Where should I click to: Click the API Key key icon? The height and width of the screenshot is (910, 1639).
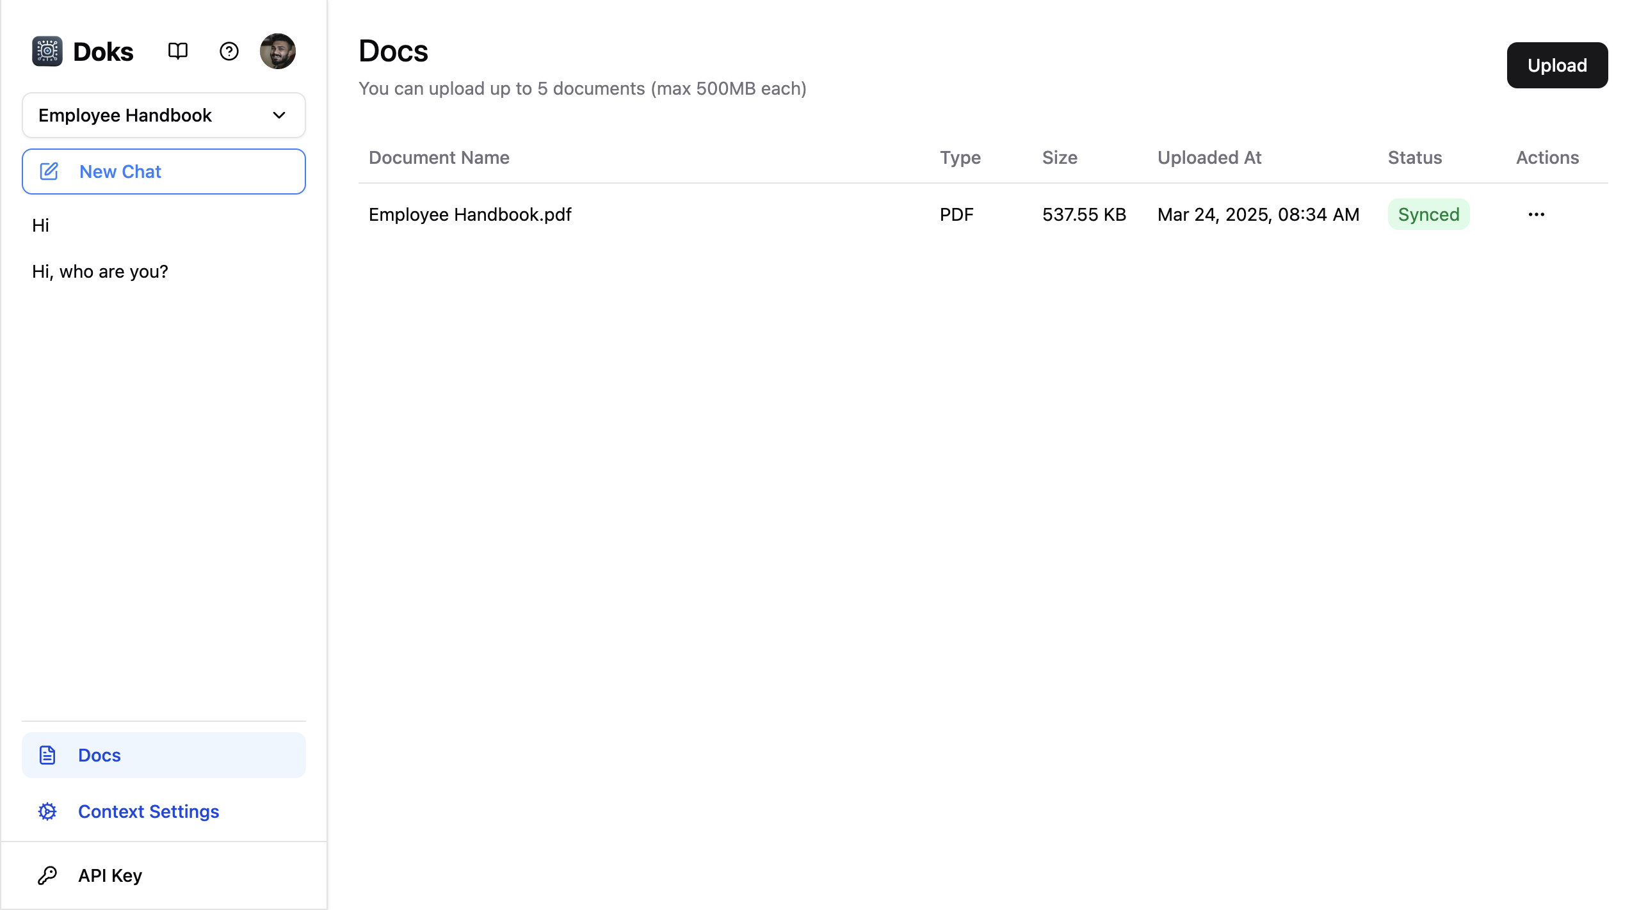coord(47,875)
